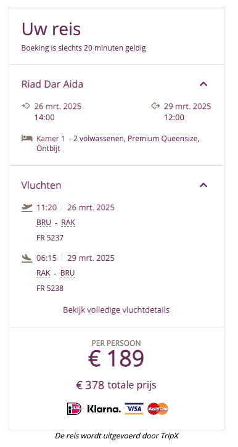Click the Klarna payment logo

coord(104,409)
